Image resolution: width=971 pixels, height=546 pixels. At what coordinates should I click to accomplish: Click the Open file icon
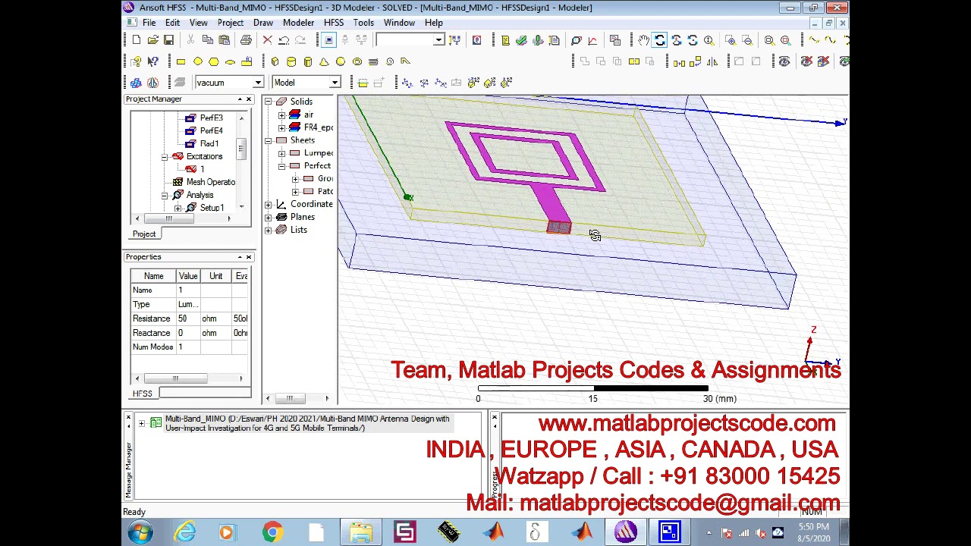152,40
